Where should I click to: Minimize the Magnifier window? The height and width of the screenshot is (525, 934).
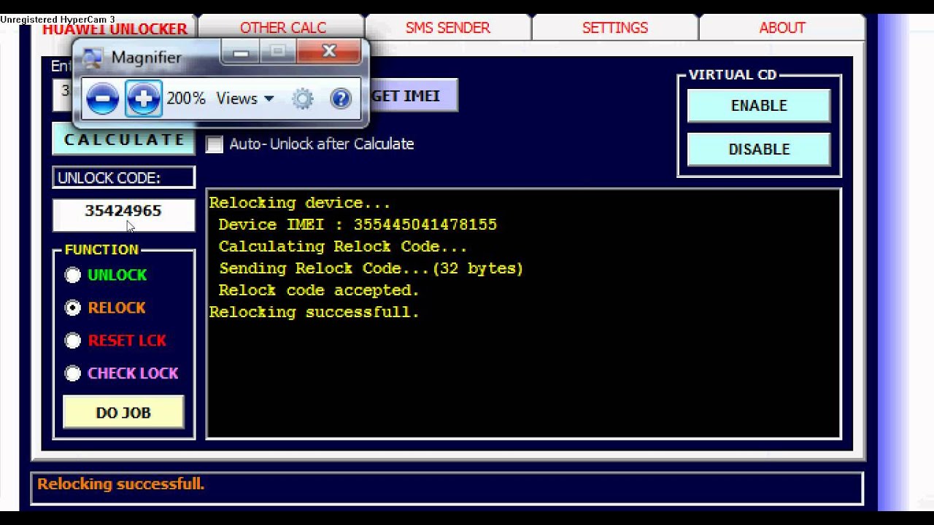242,52
